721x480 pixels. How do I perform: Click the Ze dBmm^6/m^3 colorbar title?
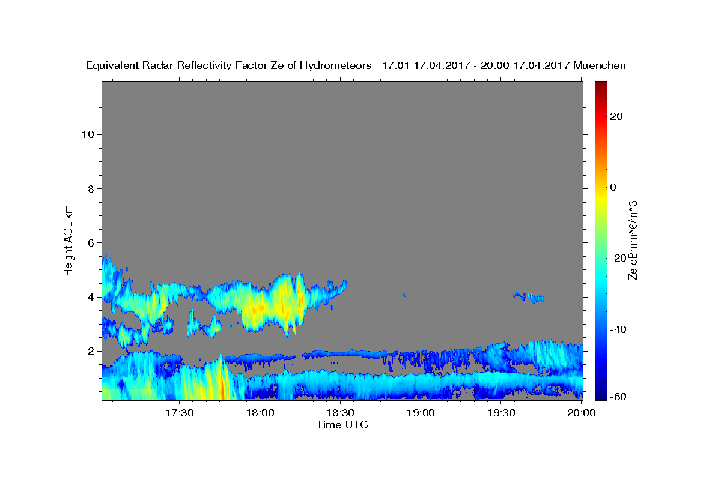[x=633, y=240]
